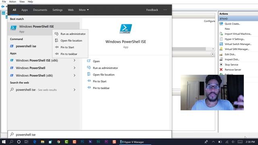The height and width of the screenshot is (145, 258).
Task: Switch to the Apps search tab
Action: click(x=25, y=10)
